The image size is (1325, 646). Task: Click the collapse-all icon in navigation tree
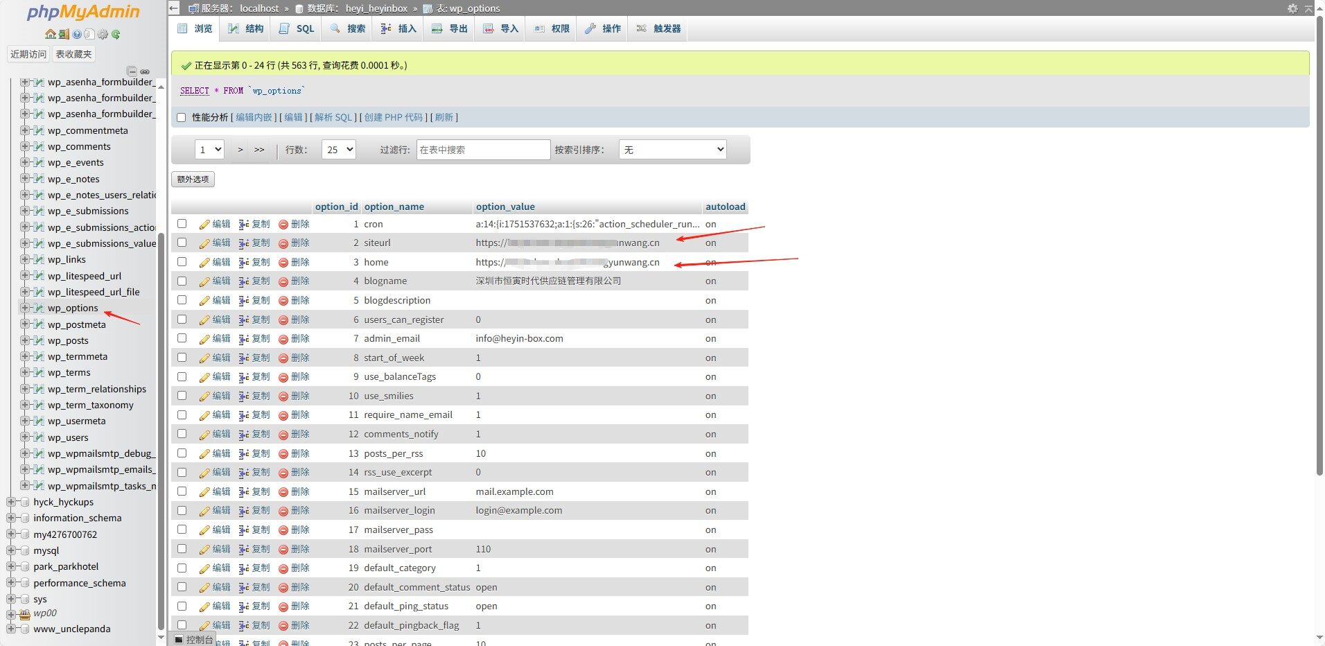(132, 71)
